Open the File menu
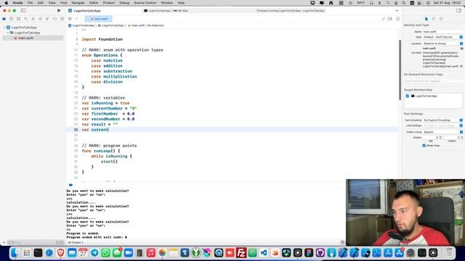This screenshot has width=465, height=261. coord(30,3)
